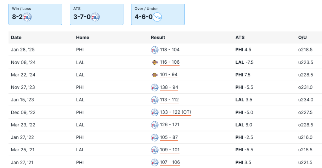Click the O/U column header
This screenshot has height=168, width=322.
click(x=302, y=37)
